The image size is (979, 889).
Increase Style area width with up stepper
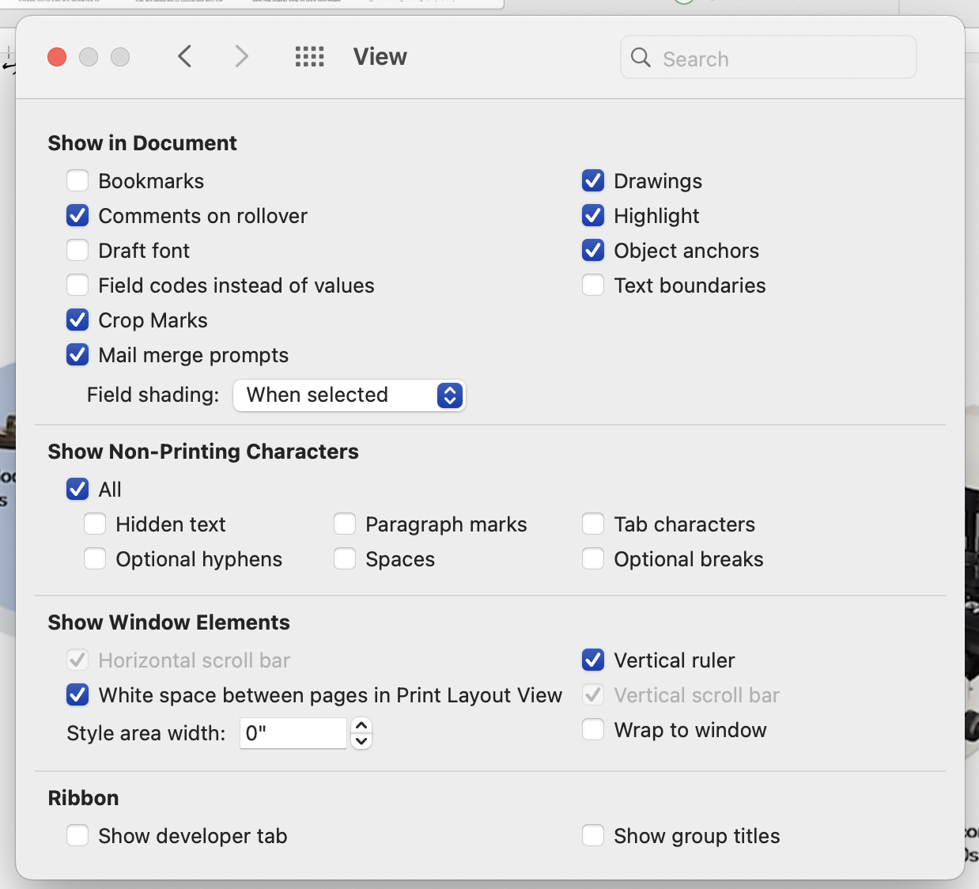tap(361, 725)
